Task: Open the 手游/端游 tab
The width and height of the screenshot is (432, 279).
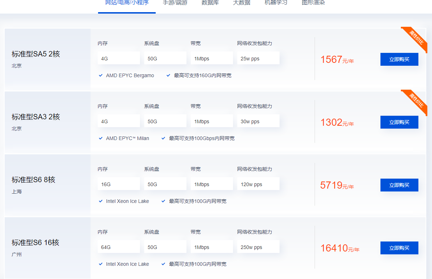Action: pyautogui.click(x=175, y=3)
